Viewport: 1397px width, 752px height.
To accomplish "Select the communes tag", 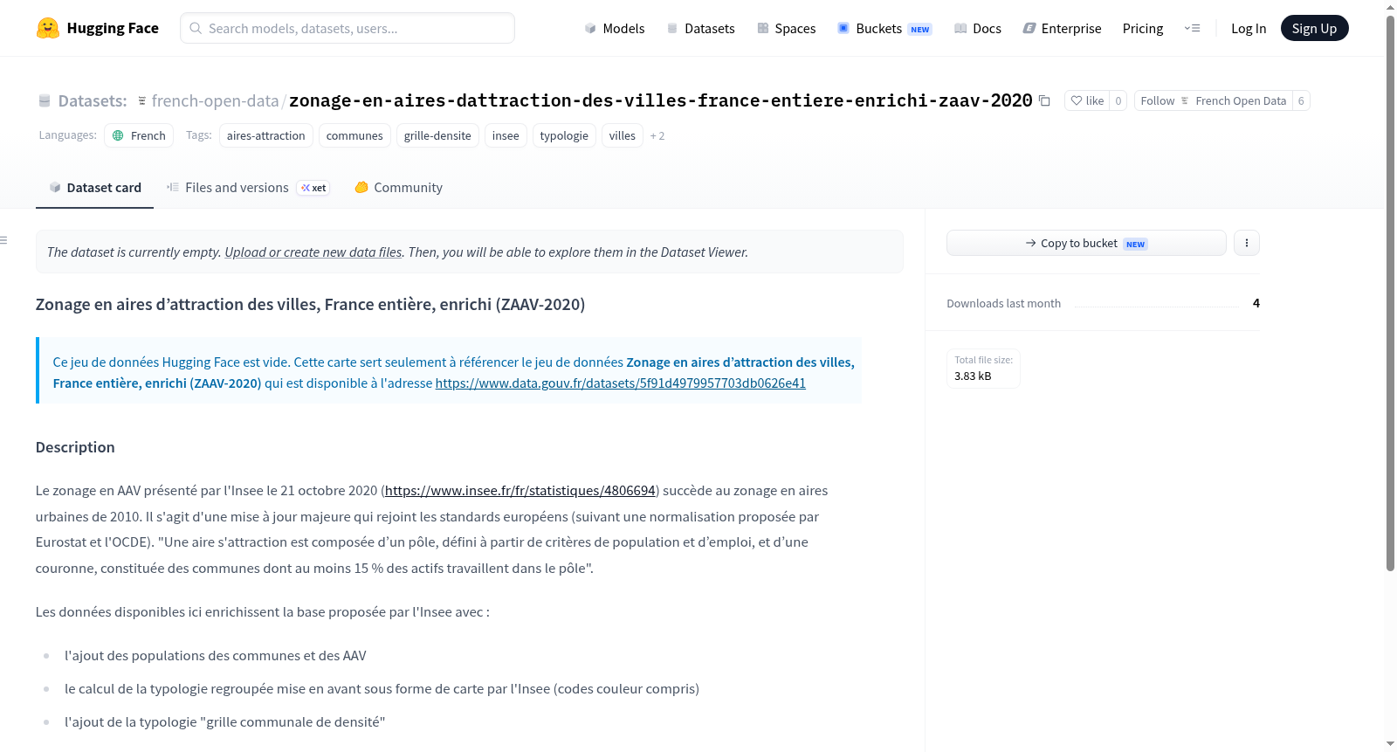I will 354,135.
